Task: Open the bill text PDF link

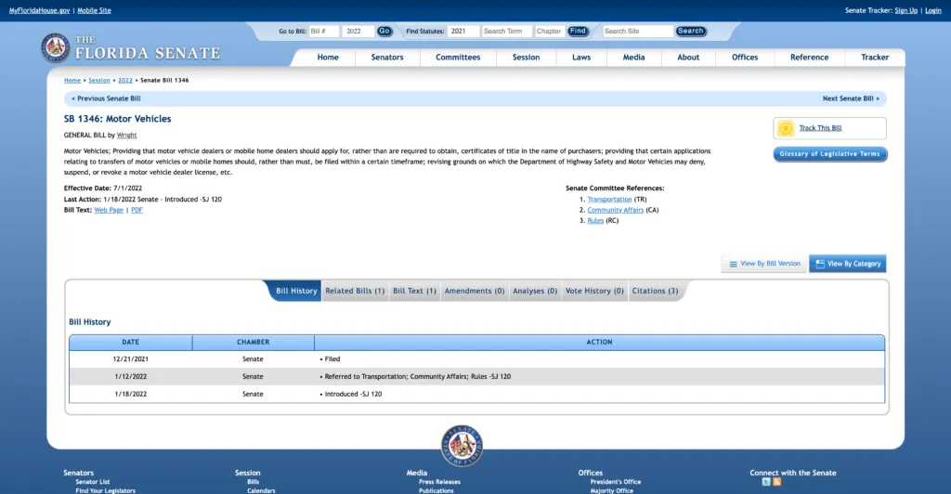Action: click(x=137, y=210)
